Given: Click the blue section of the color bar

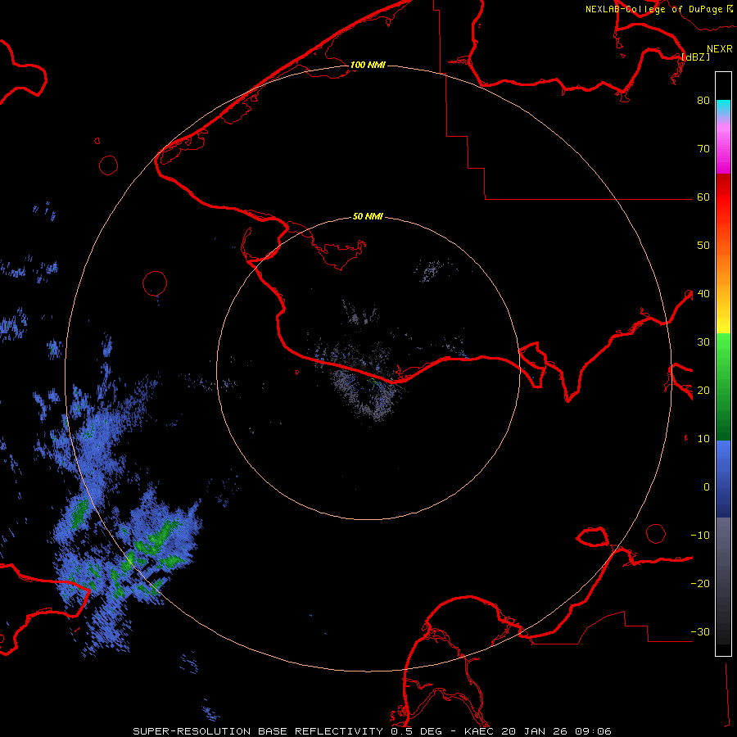Looking at the screenshot, I should click(723, 478).
